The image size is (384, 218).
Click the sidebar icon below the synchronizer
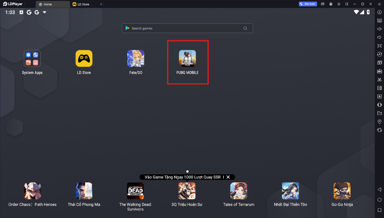[379, 105]
